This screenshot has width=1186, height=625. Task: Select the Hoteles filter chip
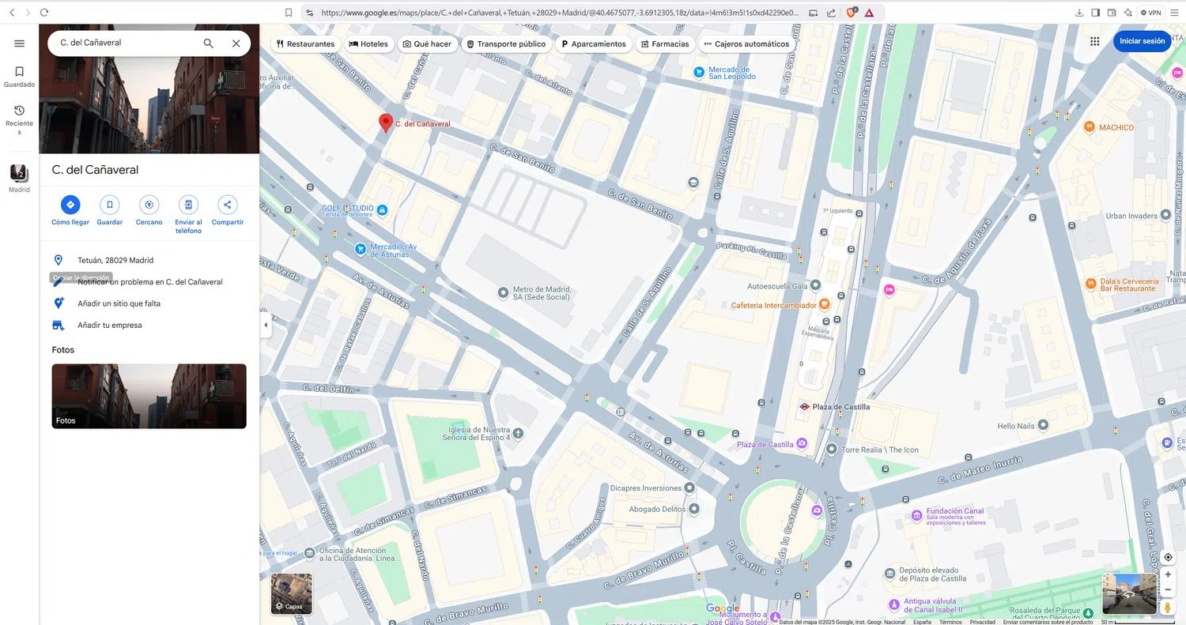pyautogui.click(x=368, y=44)
